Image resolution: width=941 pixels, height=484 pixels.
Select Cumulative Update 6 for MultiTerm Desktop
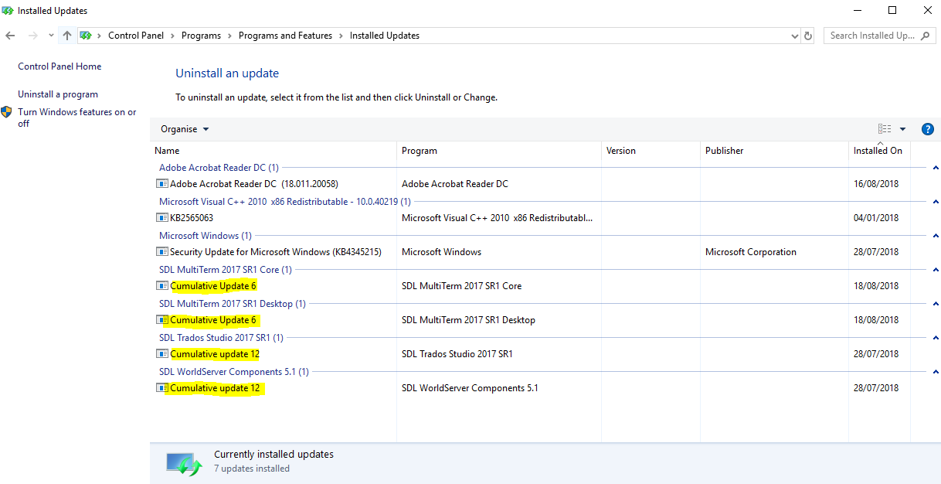click(213, 320)
